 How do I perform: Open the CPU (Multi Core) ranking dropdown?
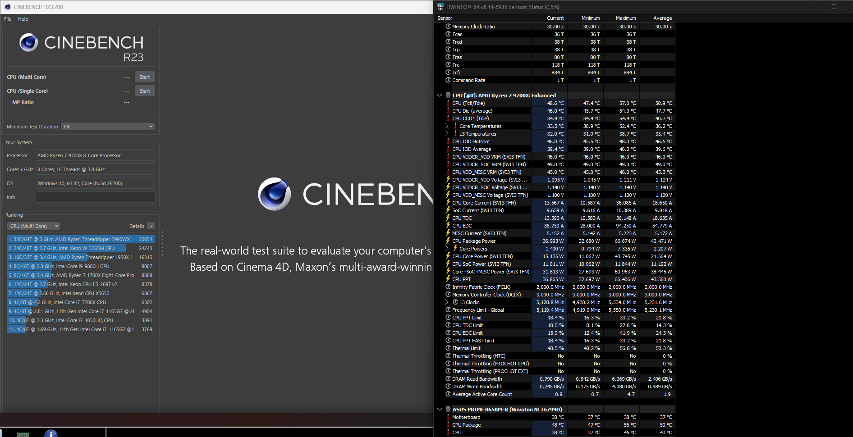tap(34, 226)
